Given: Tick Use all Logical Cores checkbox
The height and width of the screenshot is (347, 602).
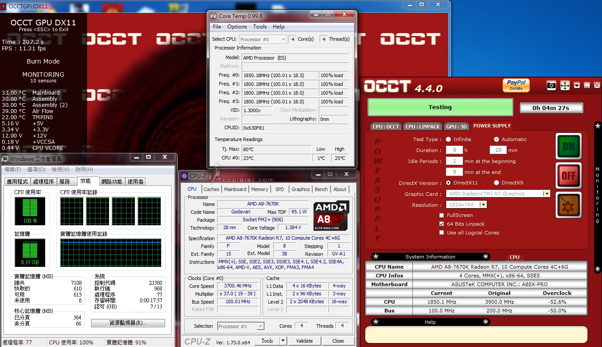Looking at the screenshot, I should (442, 233).
